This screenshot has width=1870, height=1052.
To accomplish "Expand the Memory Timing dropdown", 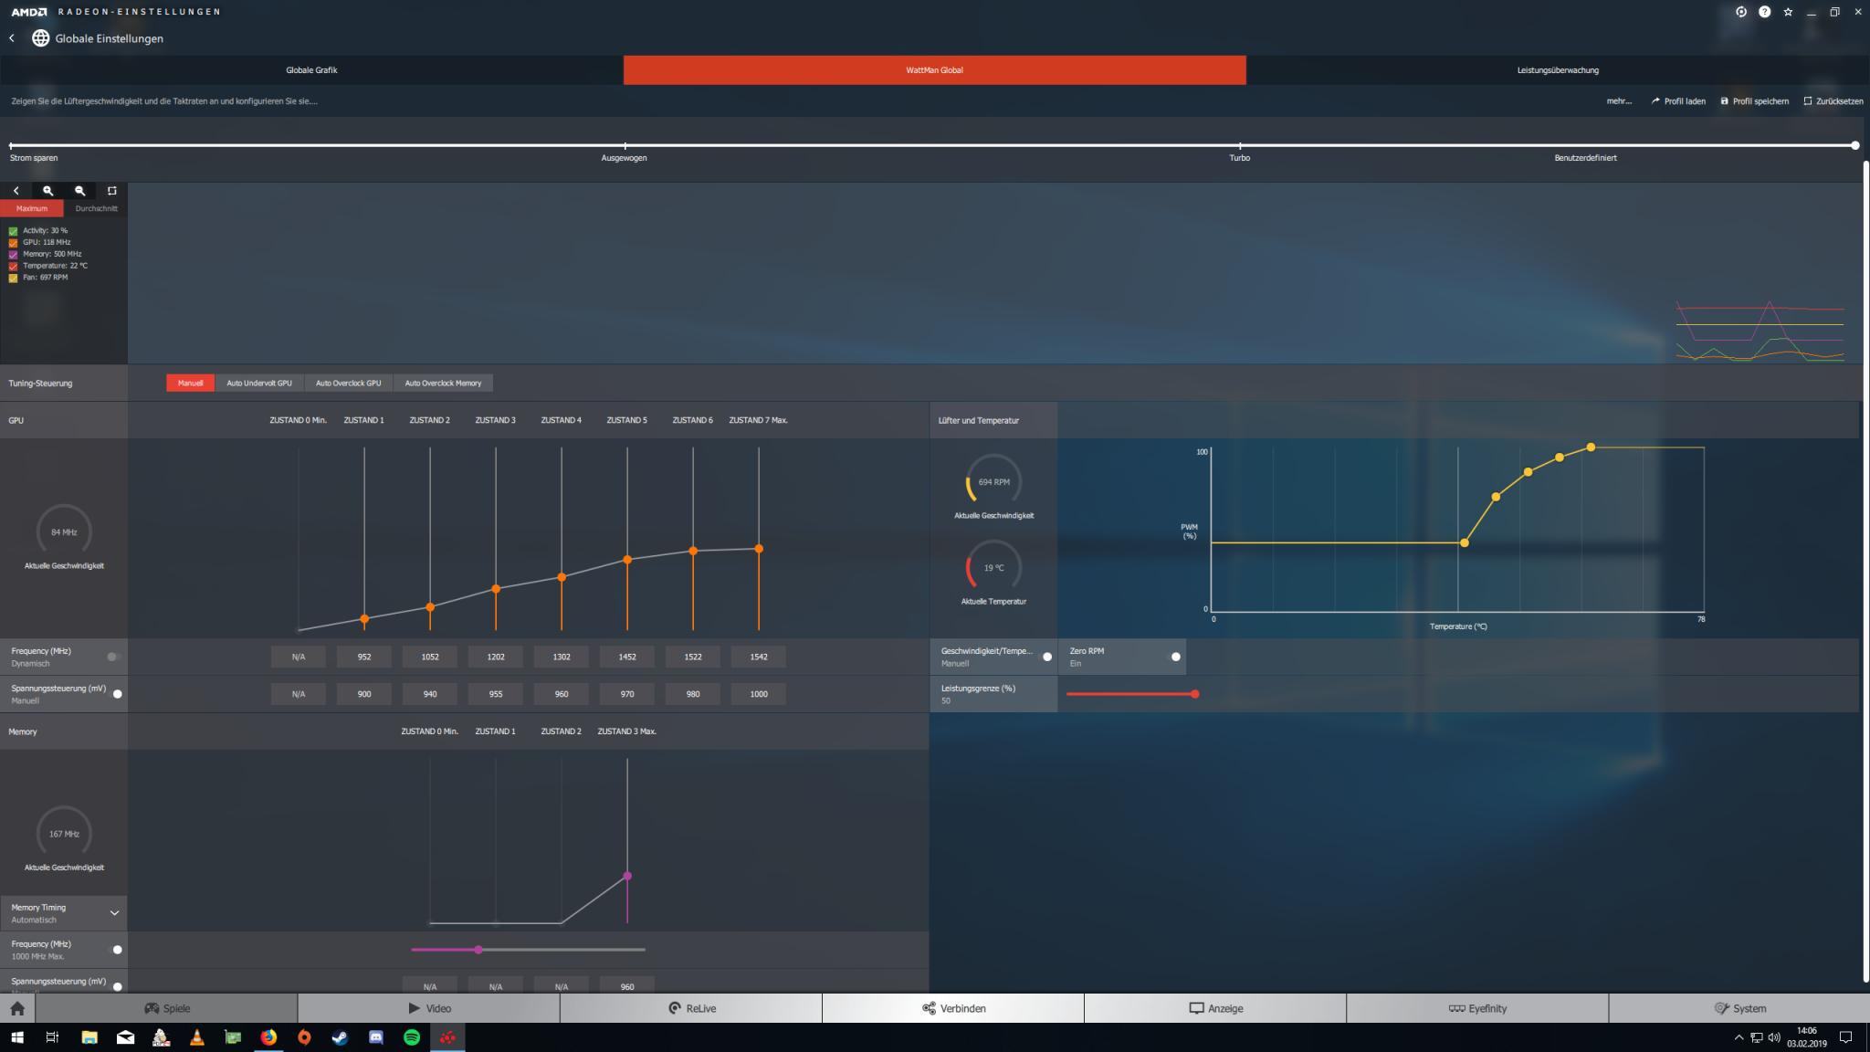I will tap(114, 912).
